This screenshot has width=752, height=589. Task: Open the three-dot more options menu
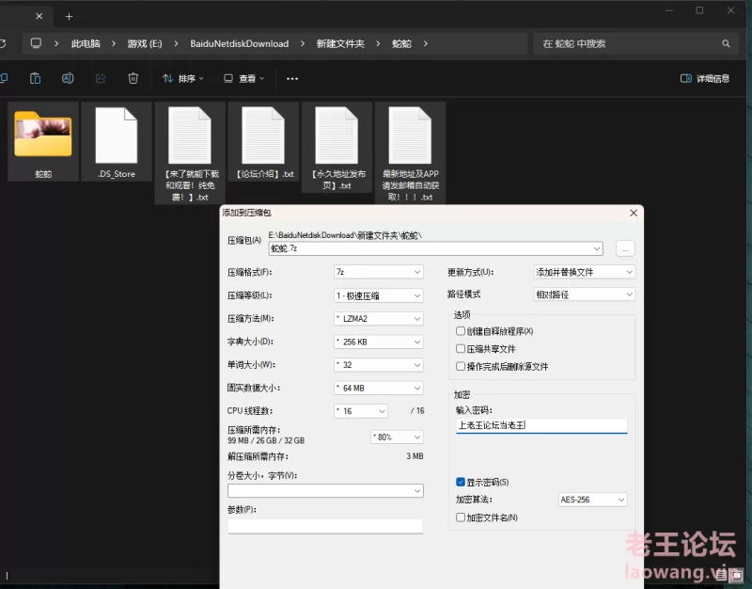coord(292,79)
